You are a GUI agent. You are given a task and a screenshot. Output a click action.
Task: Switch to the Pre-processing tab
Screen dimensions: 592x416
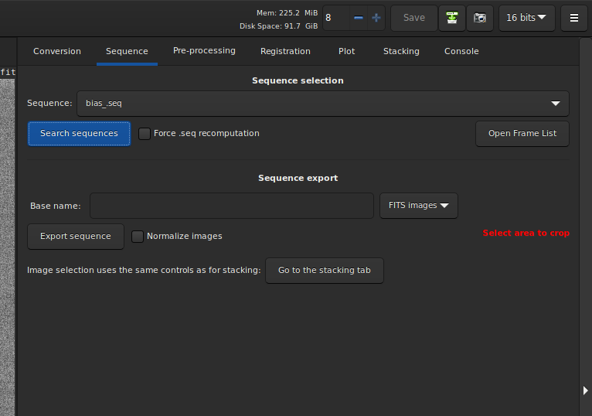pyautogui.click(x=204, y=51)
